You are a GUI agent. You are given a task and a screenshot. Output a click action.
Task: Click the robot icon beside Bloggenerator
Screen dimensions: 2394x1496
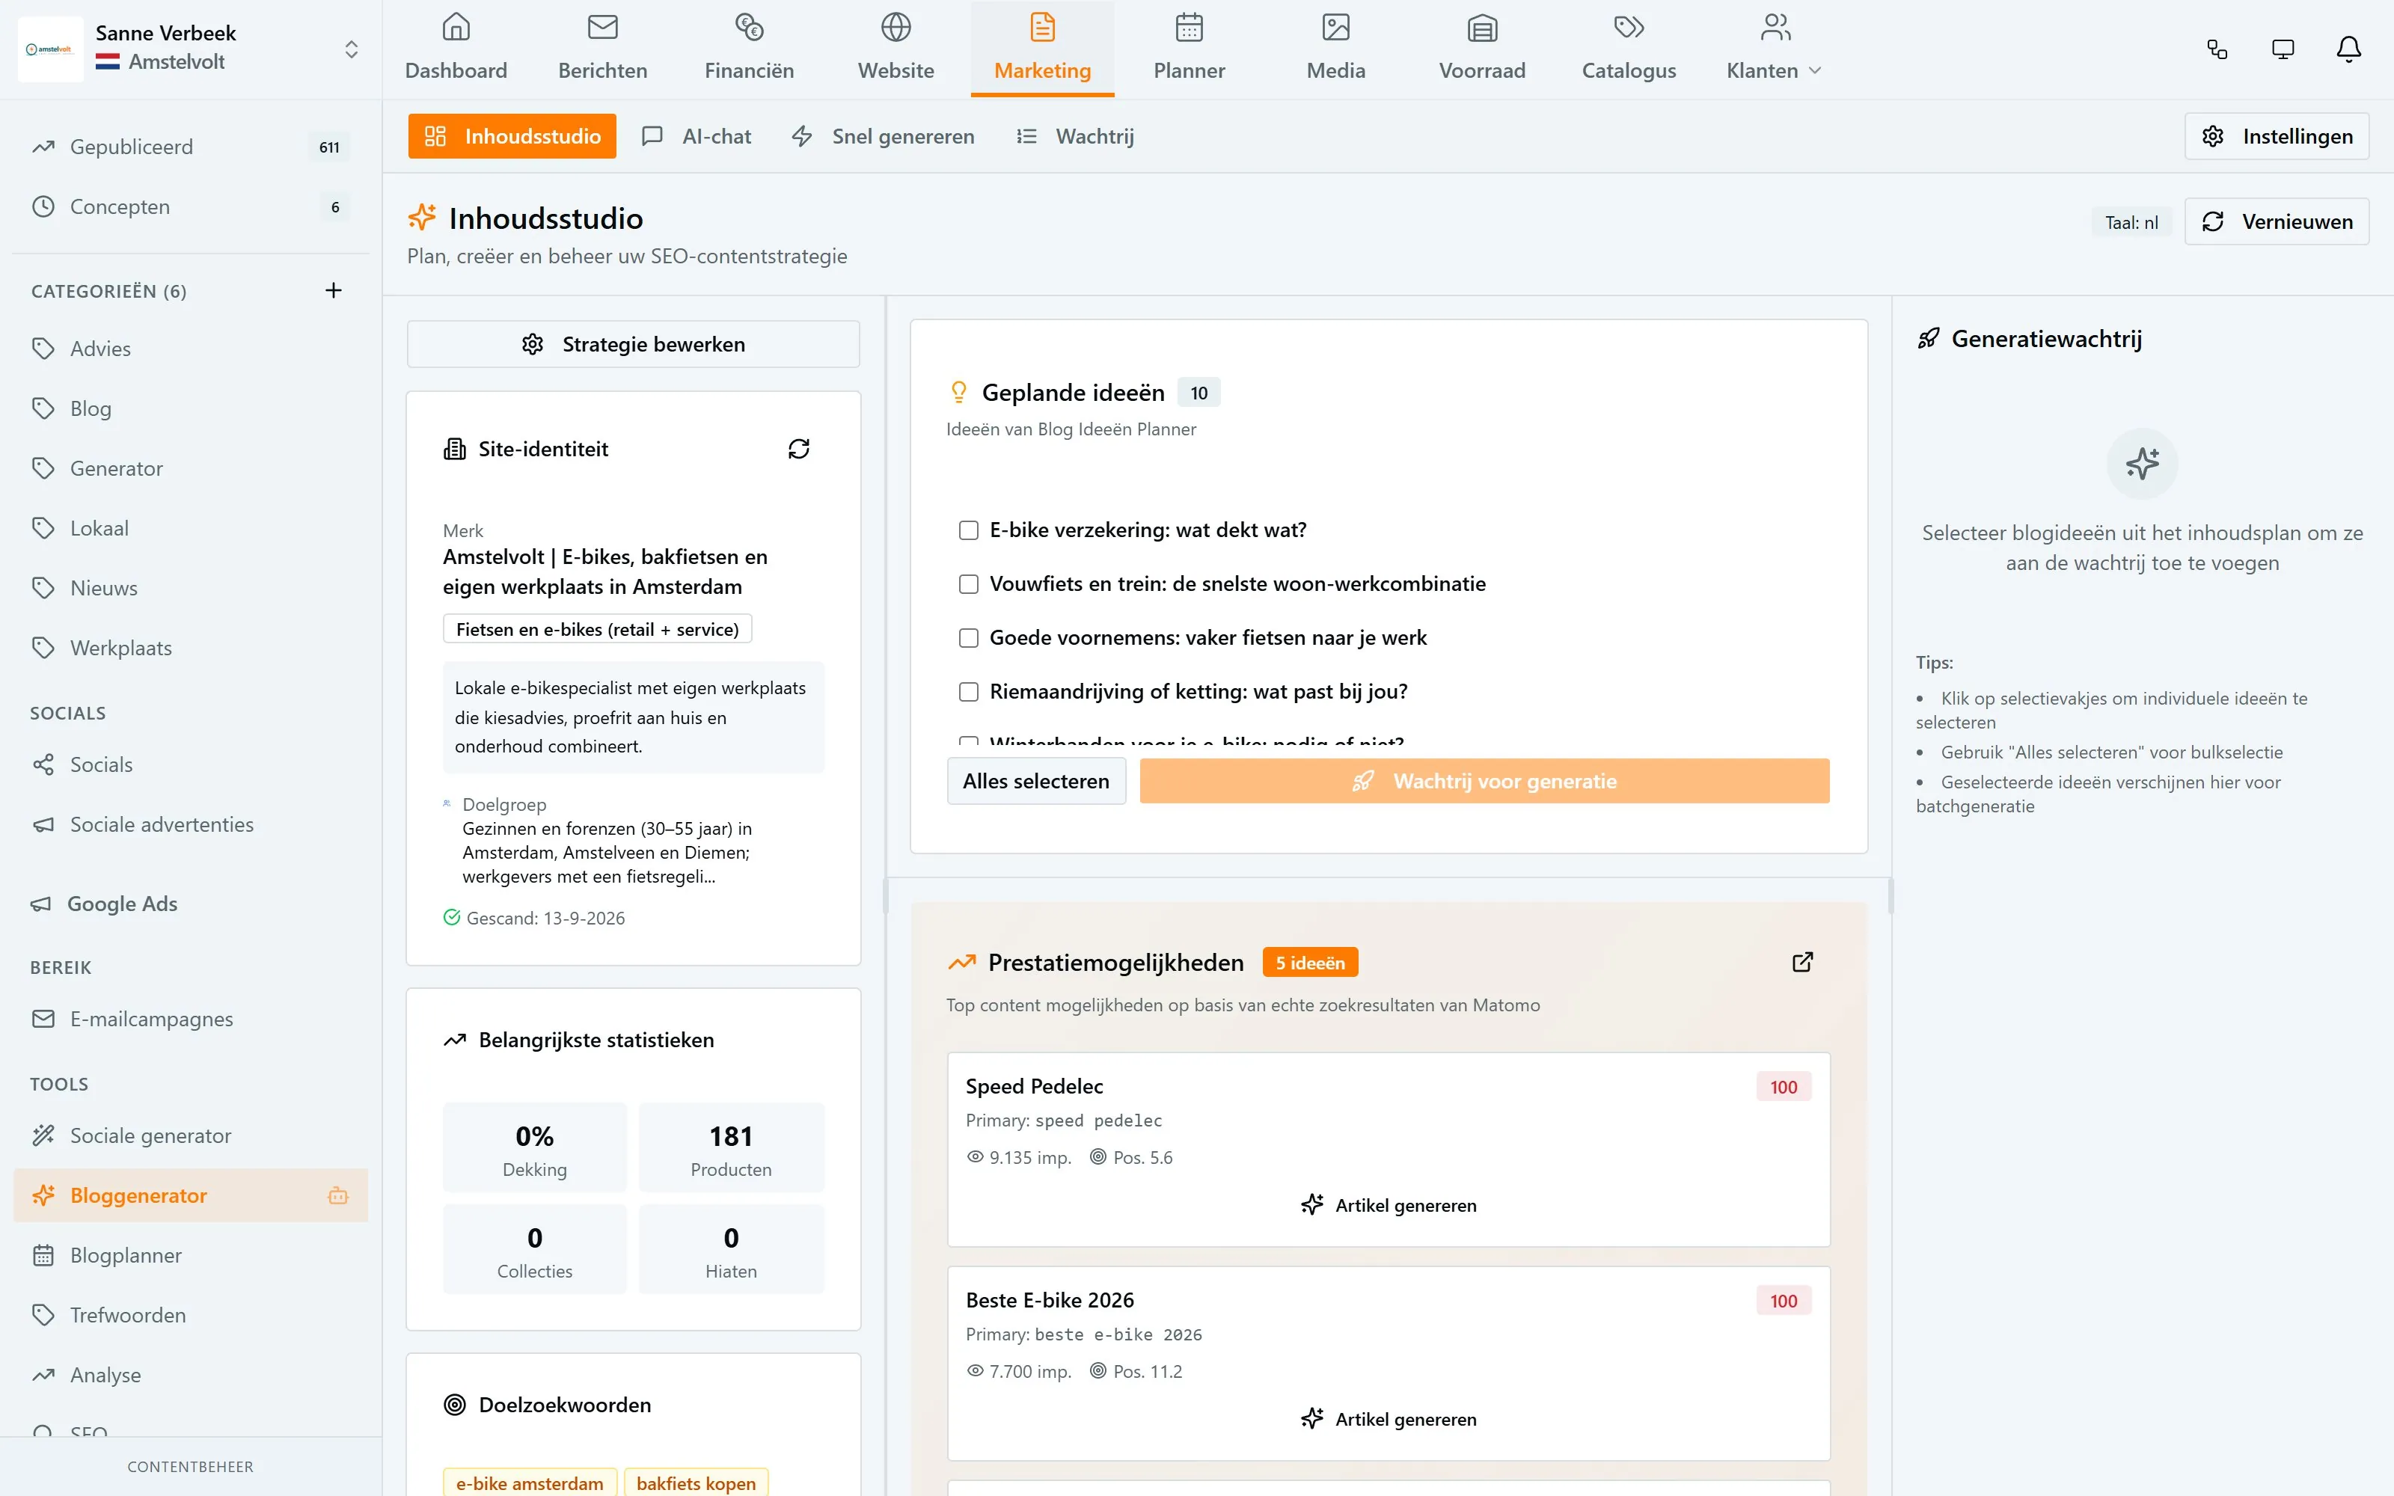point(338,1195)
